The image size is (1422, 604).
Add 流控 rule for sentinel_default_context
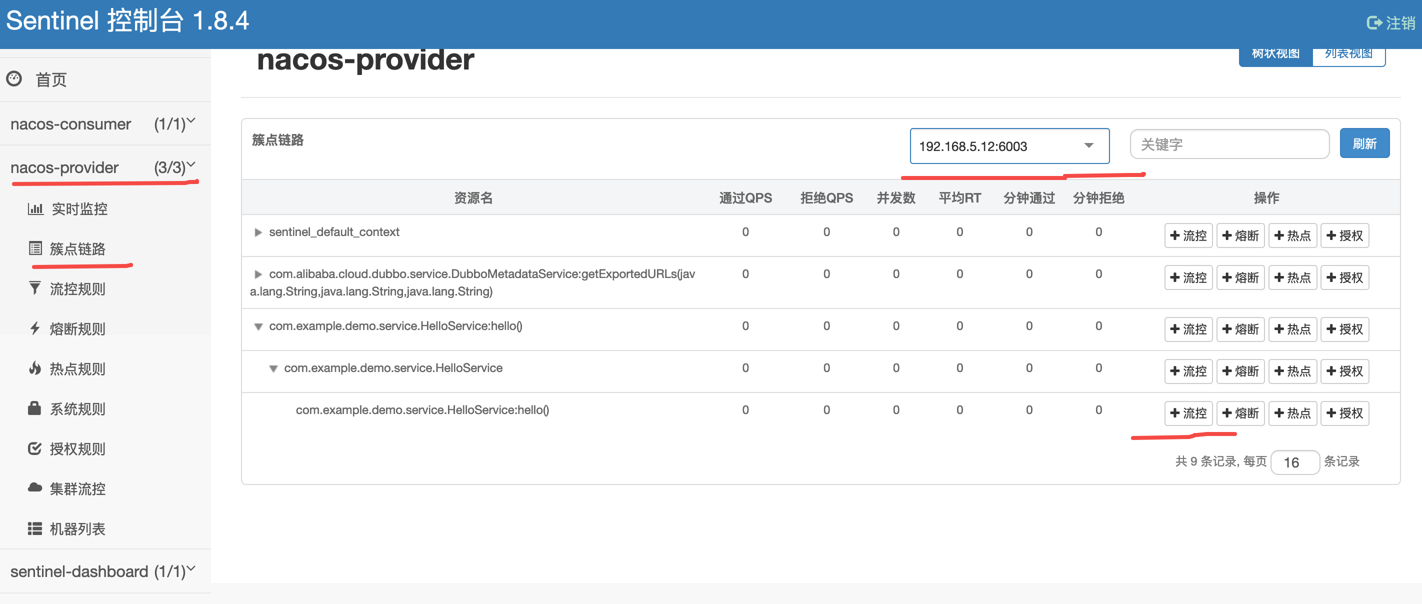tap(1188, 235)
